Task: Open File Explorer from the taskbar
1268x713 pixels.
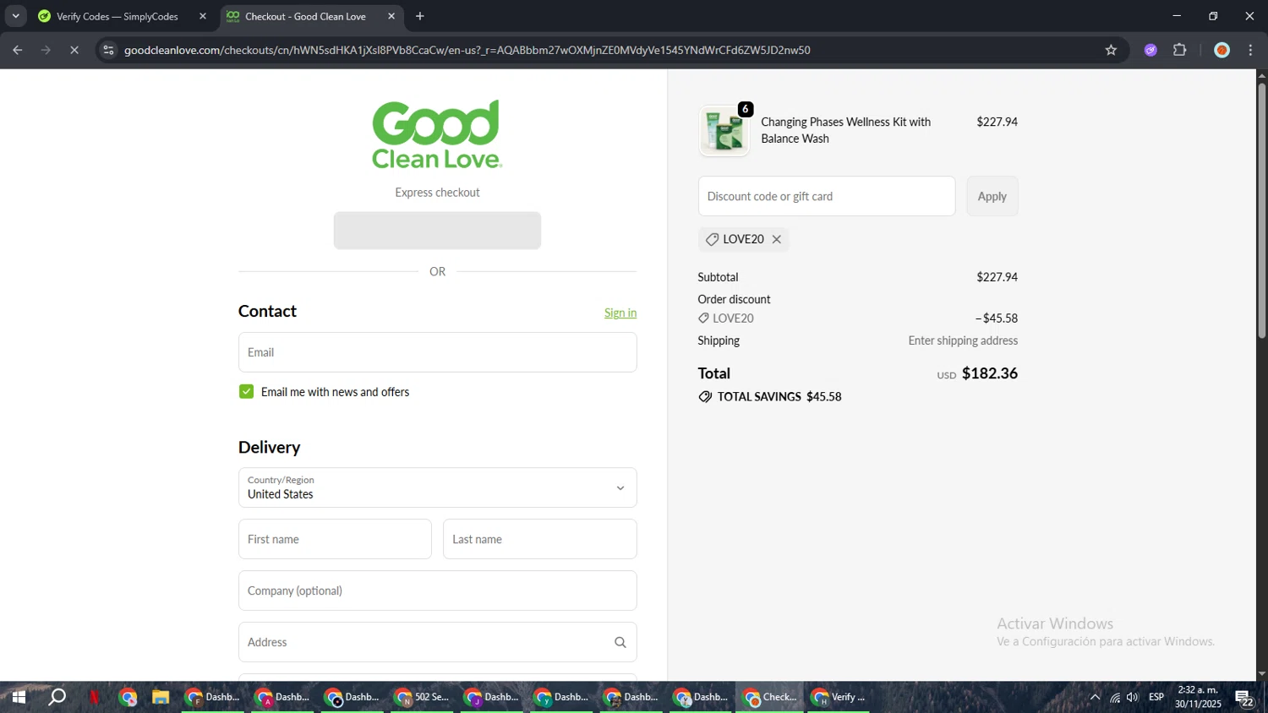Action: pyautogui.click(x=161, y=697)
